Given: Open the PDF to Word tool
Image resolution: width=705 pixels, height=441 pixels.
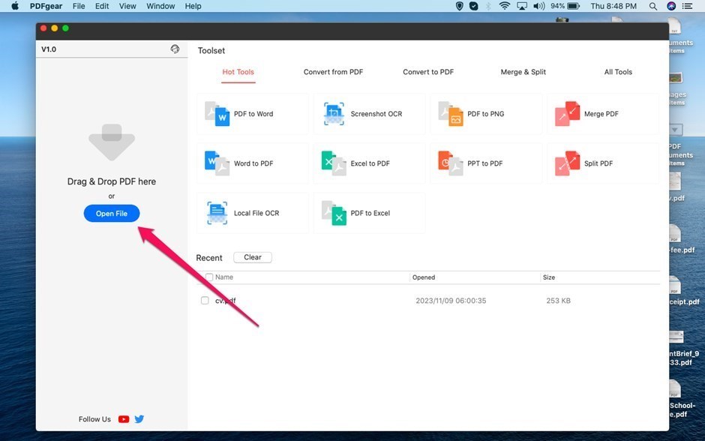Looking at the screenshot, I should point(252,114).
